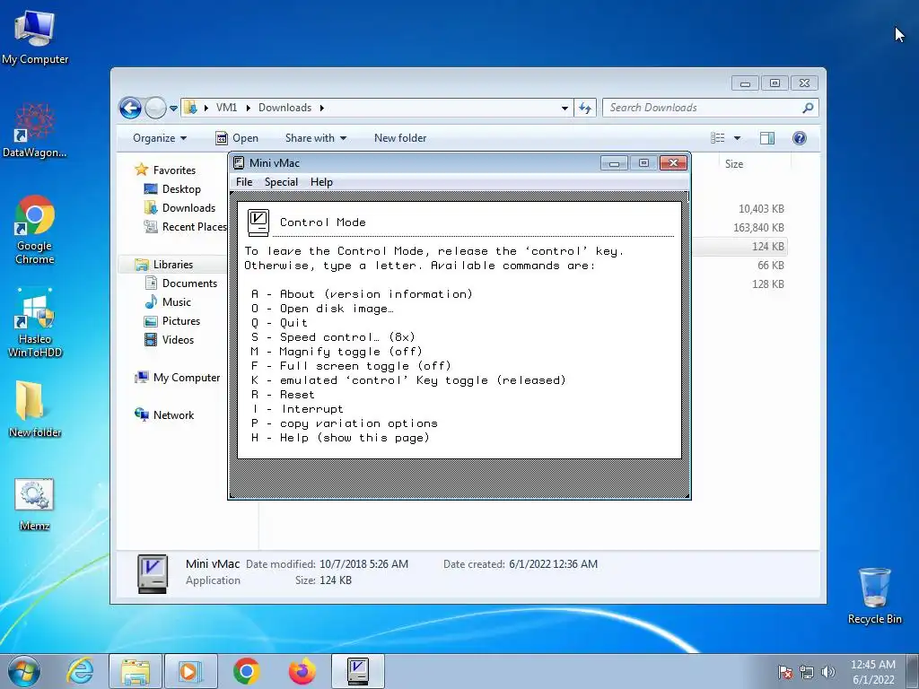
Task: Click the Explorer help question mark icon
Action: (x=800, y=138)
